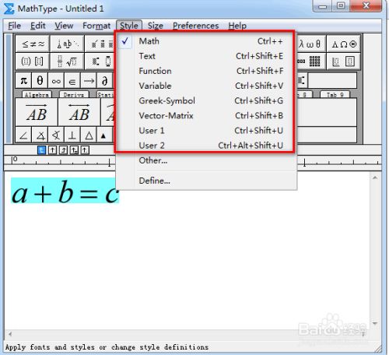Select the left-aligned tab stop button
The image size is (389, 355).
(41, 150)
